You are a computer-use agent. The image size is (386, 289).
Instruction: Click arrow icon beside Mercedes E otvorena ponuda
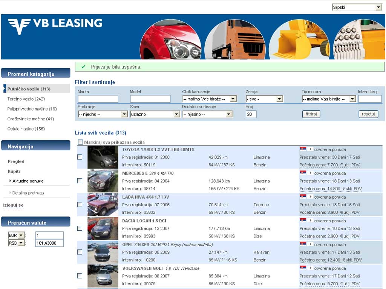(311, 173)
